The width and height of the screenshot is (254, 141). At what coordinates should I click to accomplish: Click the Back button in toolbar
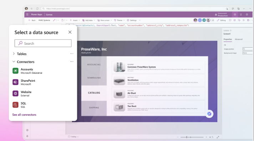tap(32, 20)
